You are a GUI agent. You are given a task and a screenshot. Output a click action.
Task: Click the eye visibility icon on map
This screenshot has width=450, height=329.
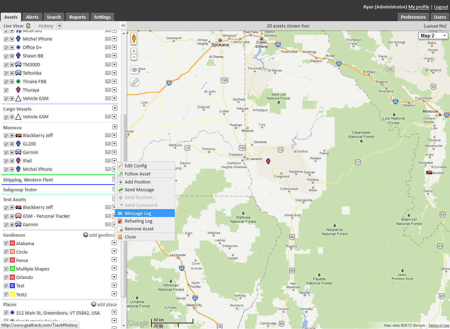[x=134, y=70]
